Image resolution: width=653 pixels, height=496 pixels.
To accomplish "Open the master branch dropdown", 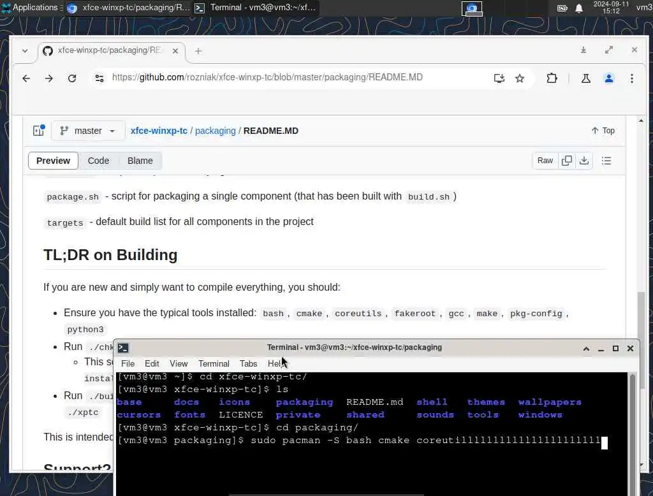I will (88, 131).
